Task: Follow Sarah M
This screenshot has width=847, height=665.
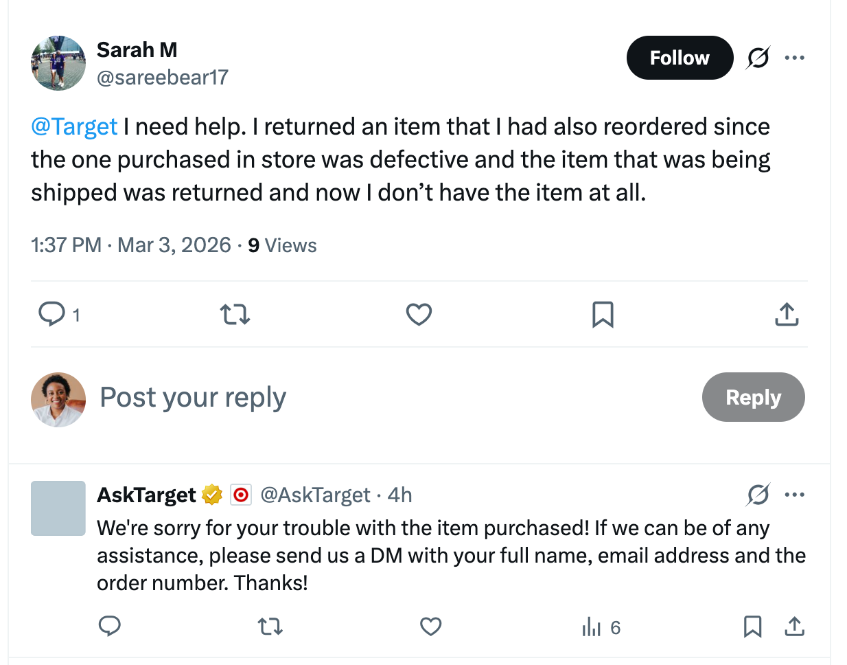Action: pyautogui.click(x=680, y=58)
